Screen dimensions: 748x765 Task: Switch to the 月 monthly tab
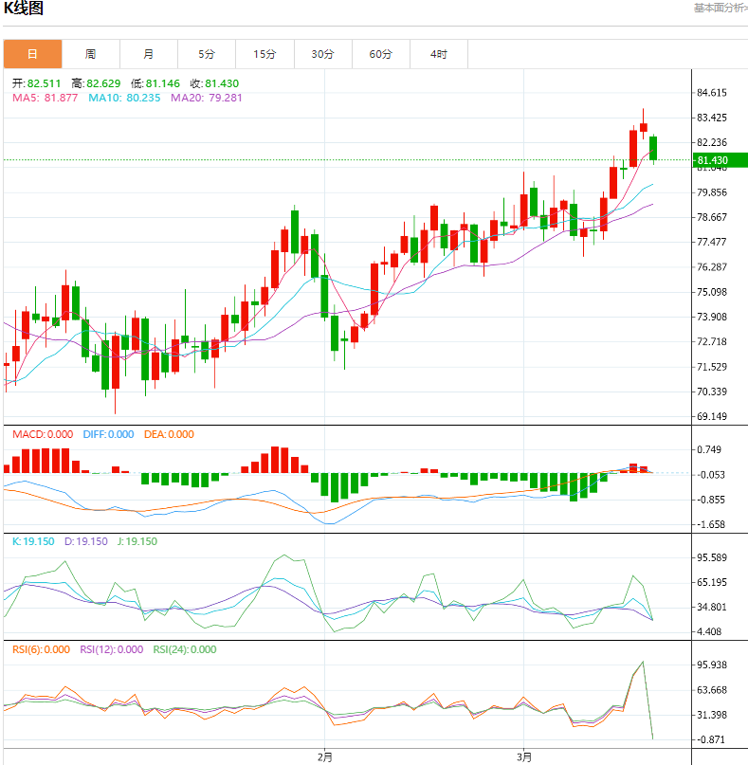(x=149, y=54)
